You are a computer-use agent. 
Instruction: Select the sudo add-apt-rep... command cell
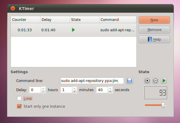tap(117, 30)
